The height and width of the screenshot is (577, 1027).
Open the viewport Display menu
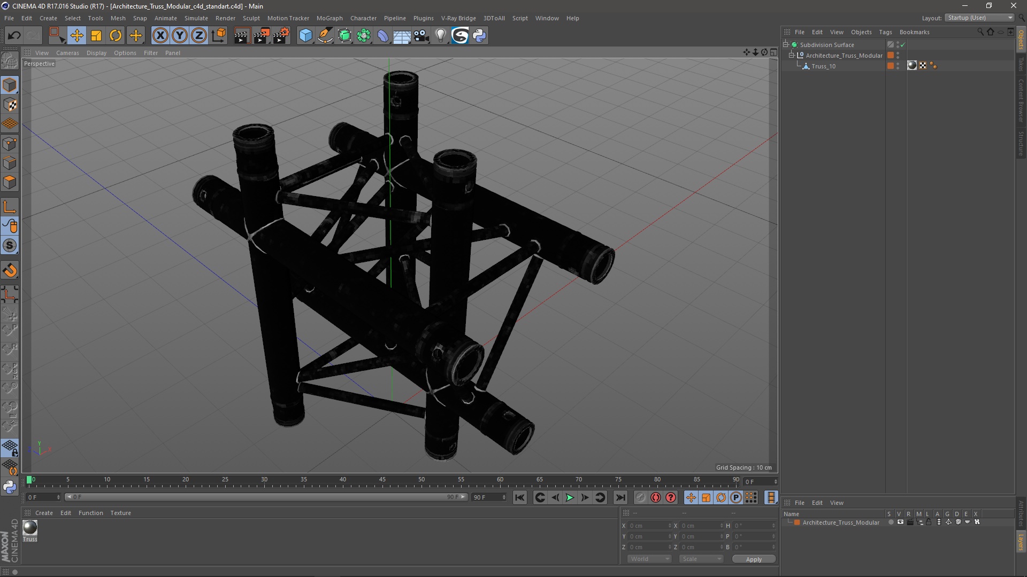[x=96, y=53]
